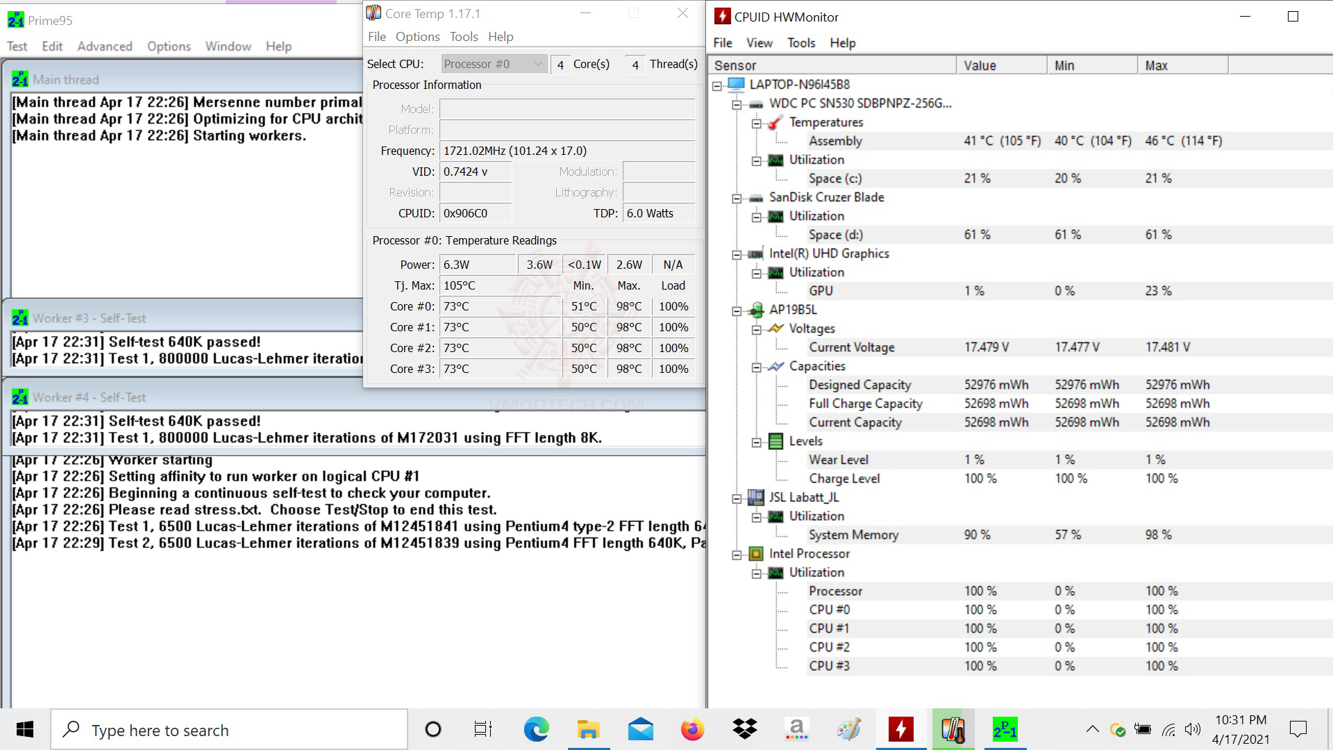Image resolution: width=1333 pixels, height=750 pixels.
Task: Open the Advanced menu in Prime95
Action: click(104, 47)
